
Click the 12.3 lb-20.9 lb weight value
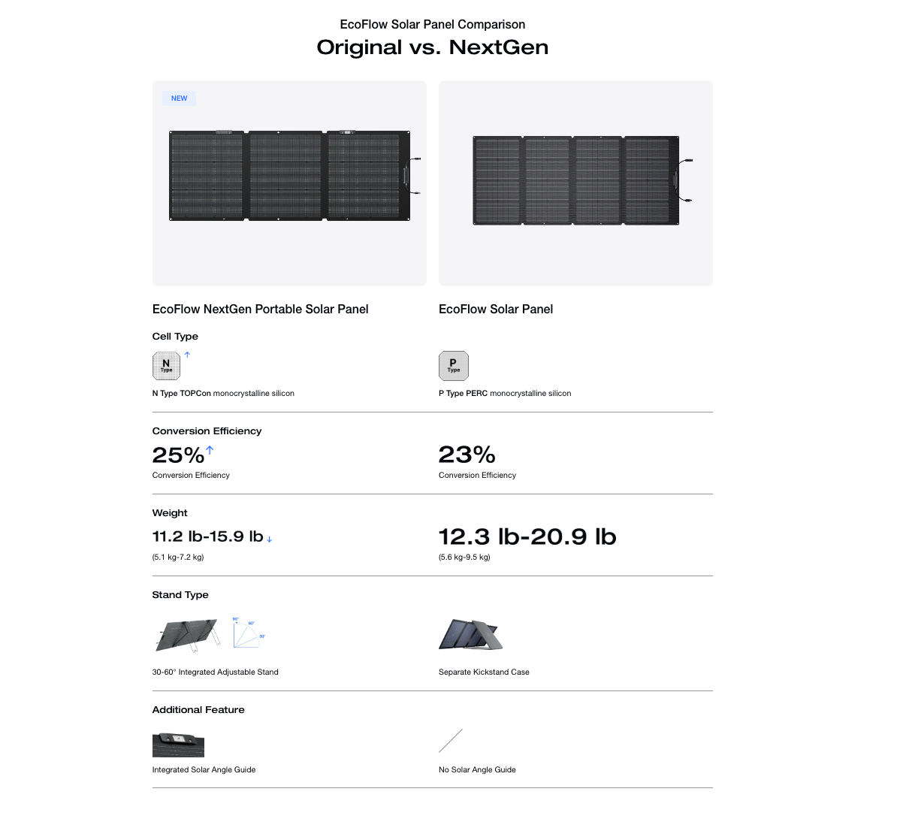click(527, 536)
